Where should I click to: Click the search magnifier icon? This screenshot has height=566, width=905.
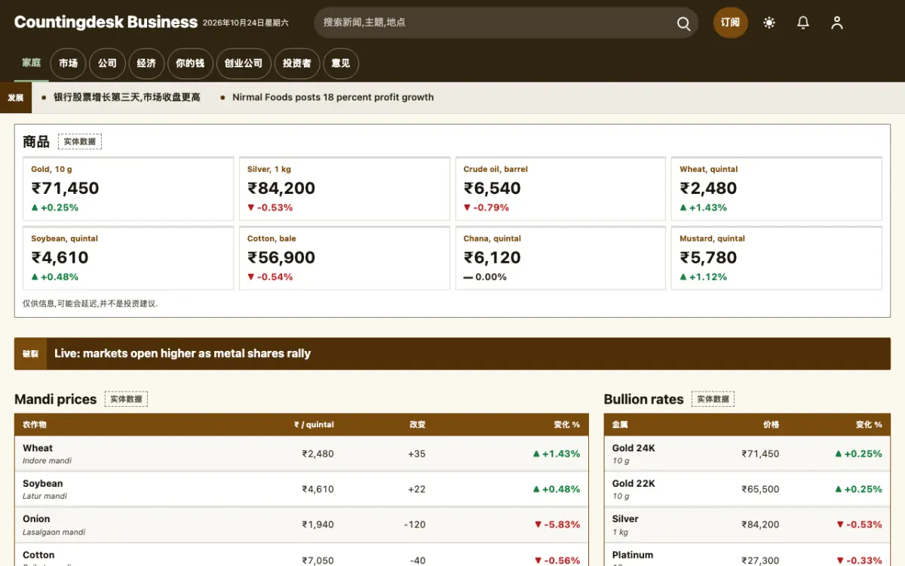tap(683, 23)
